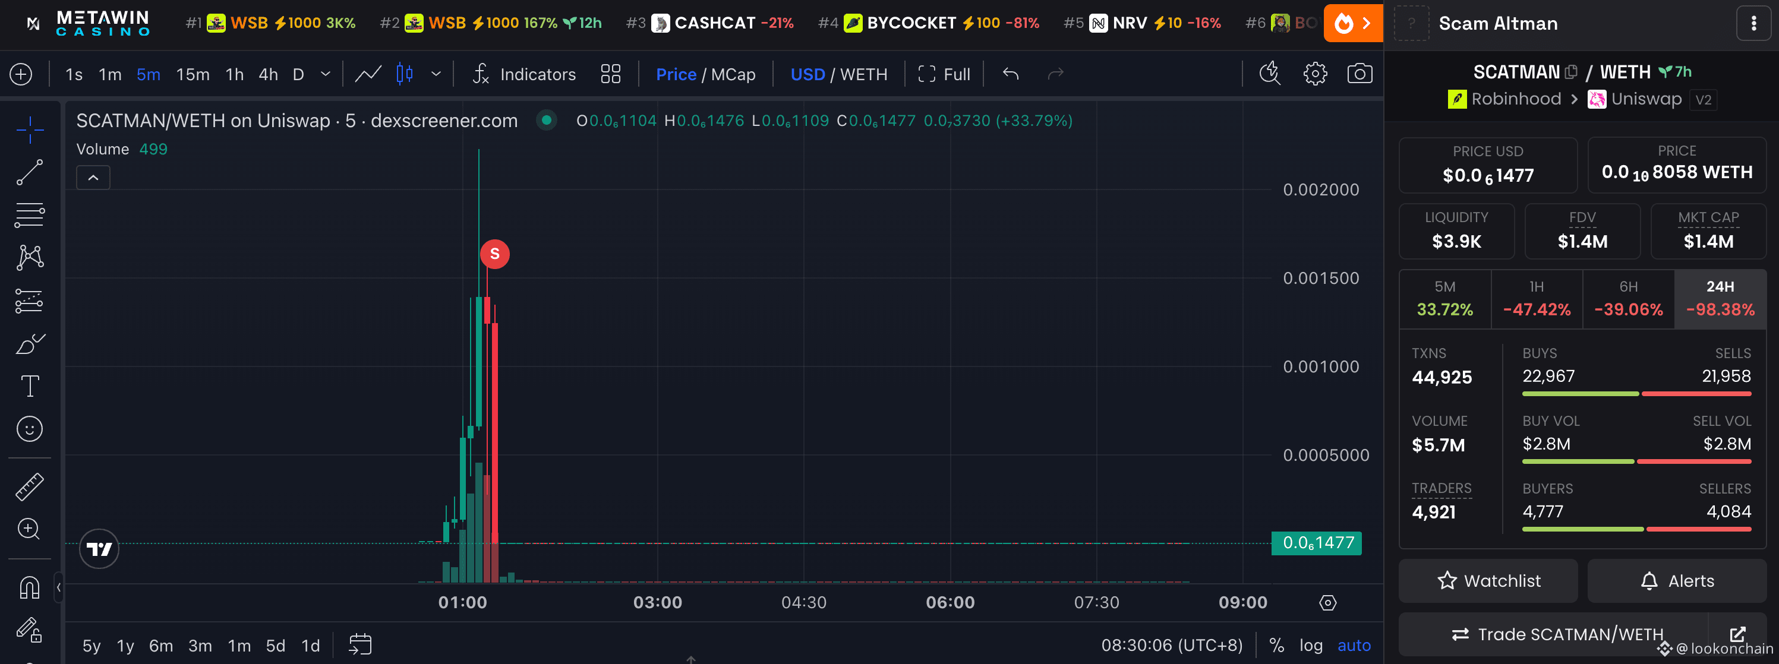Select the 24H price change tab
The image size is (1779, 664).
[1720, 299]
